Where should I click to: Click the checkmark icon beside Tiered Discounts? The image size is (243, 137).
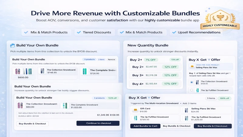(x=79, y=32)
